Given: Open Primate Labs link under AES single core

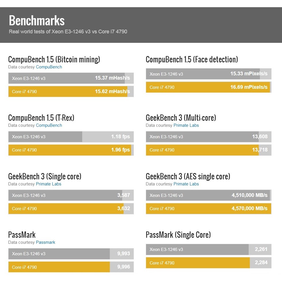Looking at the screenshot, I should pos(186,184).
